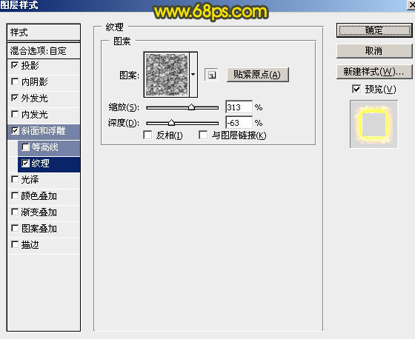Click the 缩放(S) slider handle
This screenshot has height=339, width=415.
191,107
